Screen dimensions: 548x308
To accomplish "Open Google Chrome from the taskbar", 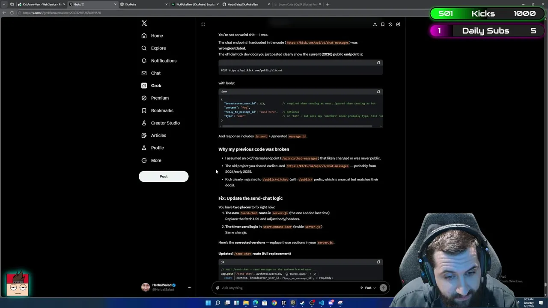I will [274, 303].
